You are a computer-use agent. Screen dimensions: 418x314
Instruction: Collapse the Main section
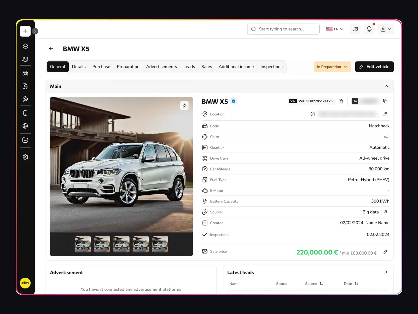click(386, 86)
